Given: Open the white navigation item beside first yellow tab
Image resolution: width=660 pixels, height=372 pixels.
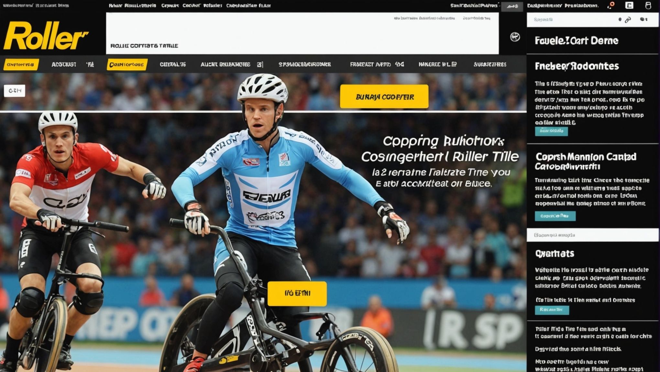Looking at the screenshot, I should [x=64, y=65].
